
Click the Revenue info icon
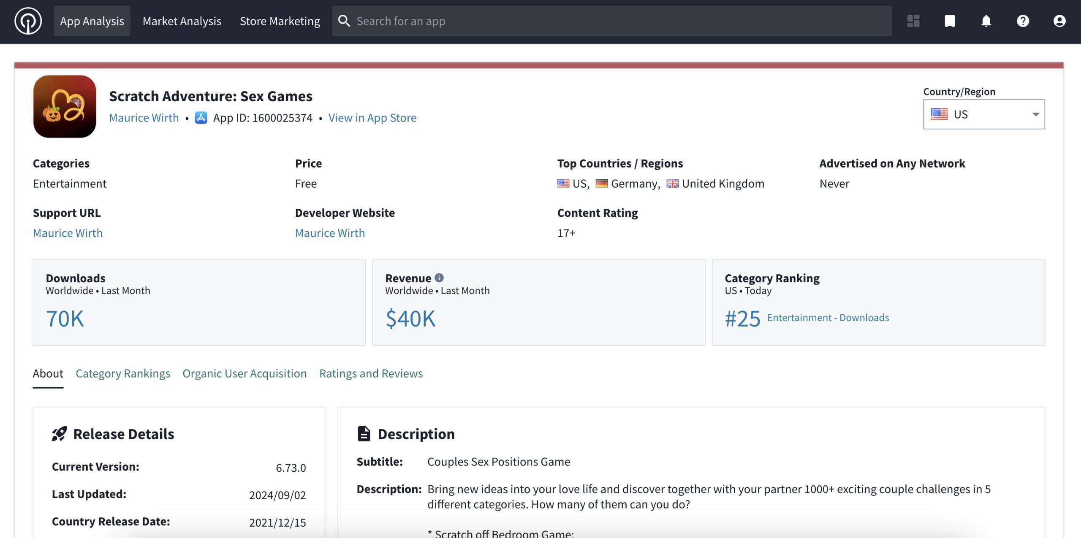click(x=439, y=278)
